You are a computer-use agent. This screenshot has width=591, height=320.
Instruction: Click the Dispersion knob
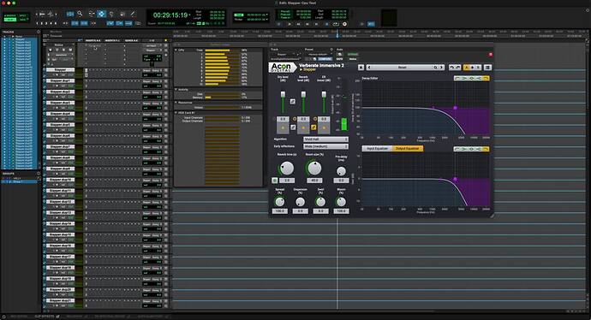click(x=300, y=202)
